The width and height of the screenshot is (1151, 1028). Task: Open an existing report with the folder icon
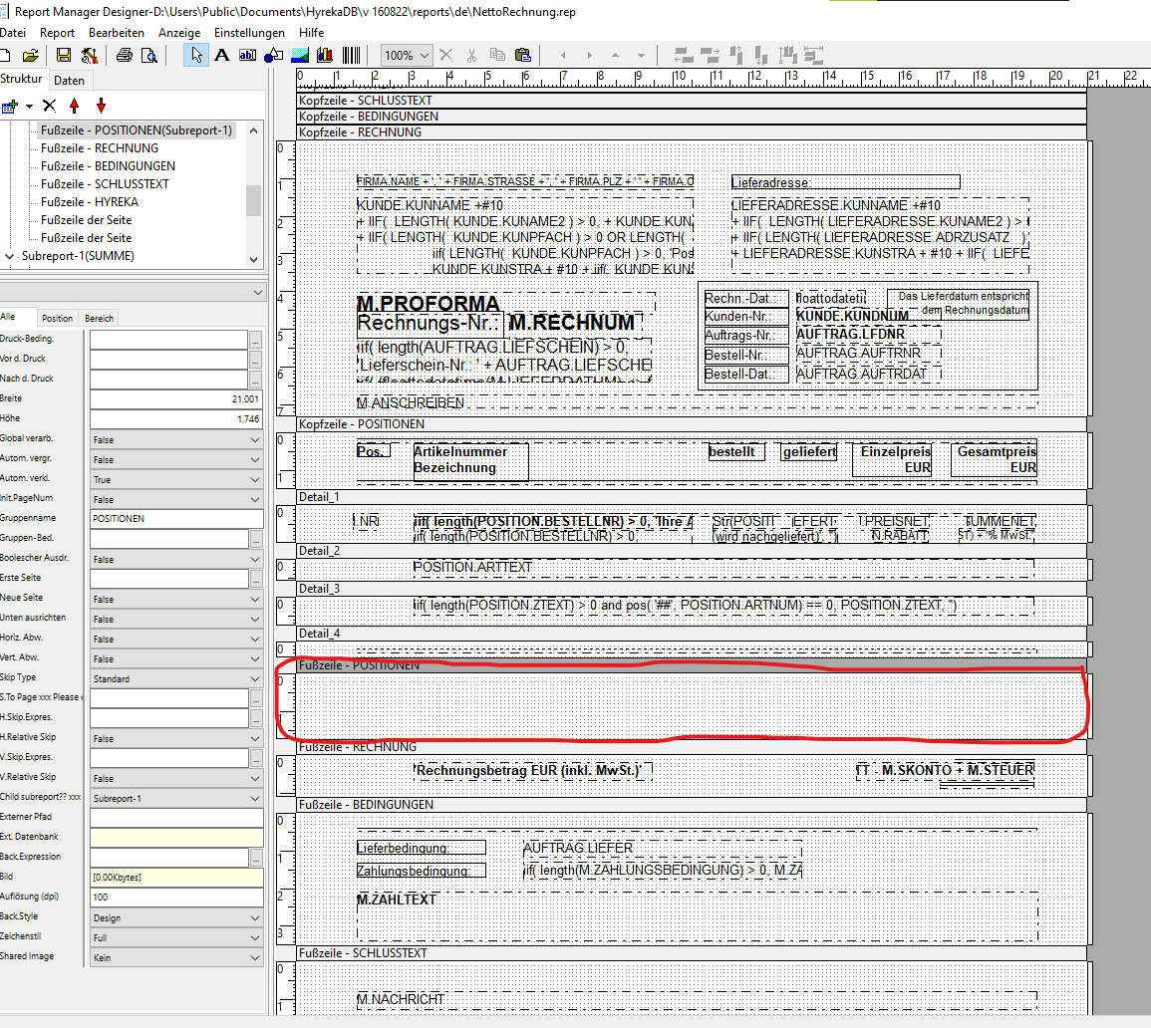(30, 55)
